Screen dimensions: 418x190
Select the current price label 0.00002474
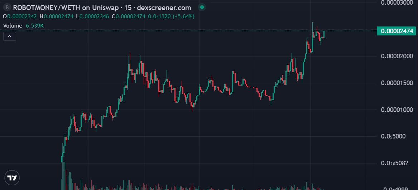(397, 31)
